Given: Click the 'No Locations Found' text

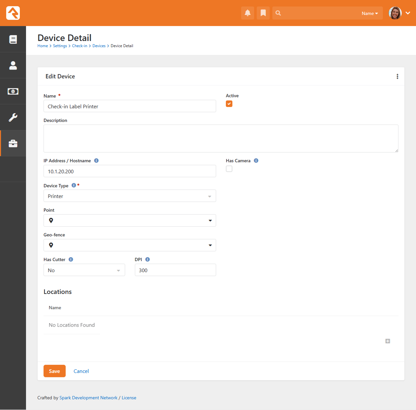Looking at the screenshot, I should (x=72, y=325).
